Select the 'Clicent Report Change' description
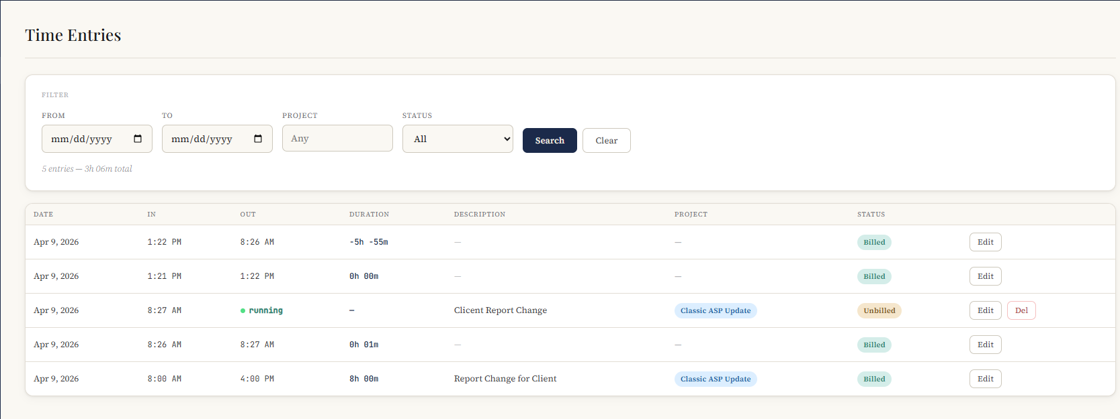The width and height of the screenshot is (1120, 419). point(501,310)
